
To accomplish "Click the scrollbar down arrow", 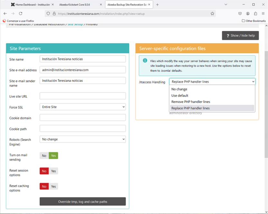I will pos(266,212).
